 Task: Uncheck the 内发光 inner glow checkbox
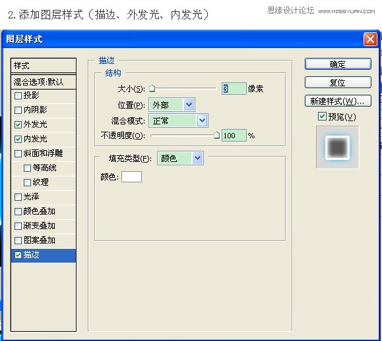18,139
